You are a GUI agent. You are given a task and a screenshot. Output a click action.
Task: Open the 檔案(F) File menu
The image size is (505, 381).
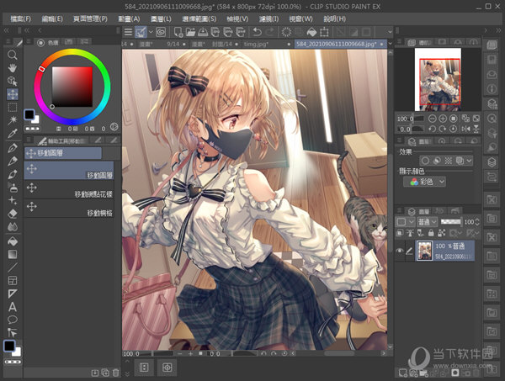tap(20, 19)
